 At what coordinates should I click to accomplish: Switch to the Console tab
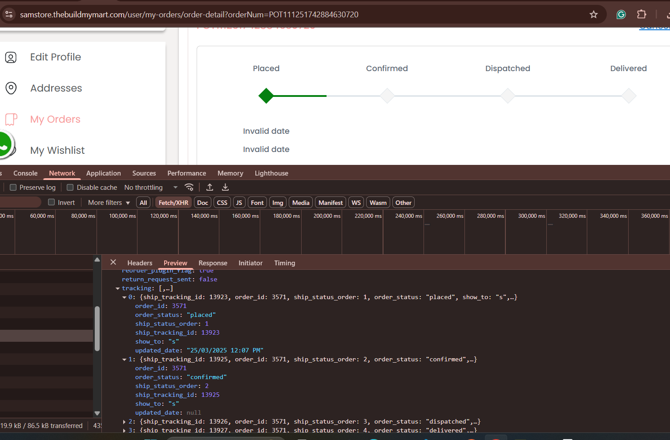pos(25,173)
